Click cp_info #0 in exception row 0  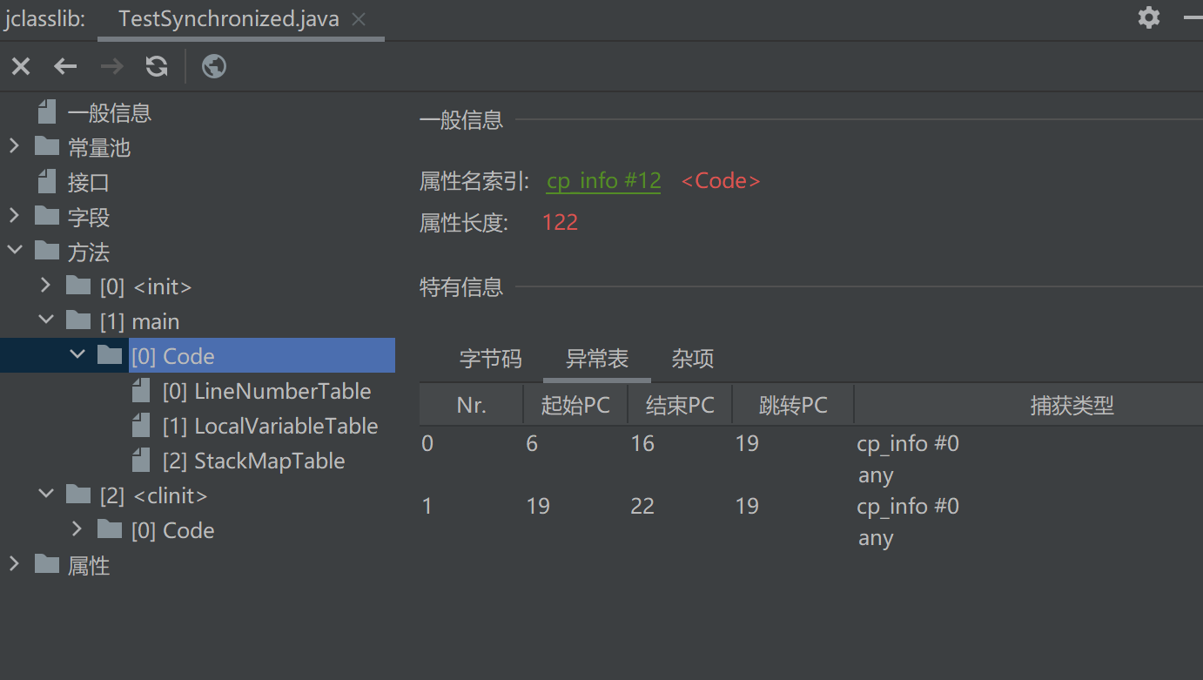[907, 444]
